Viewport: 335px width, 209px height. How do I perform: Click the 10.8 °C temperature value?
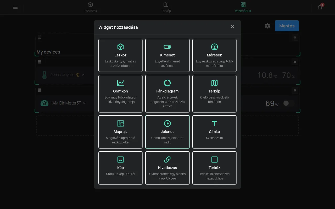pos(267,75)
